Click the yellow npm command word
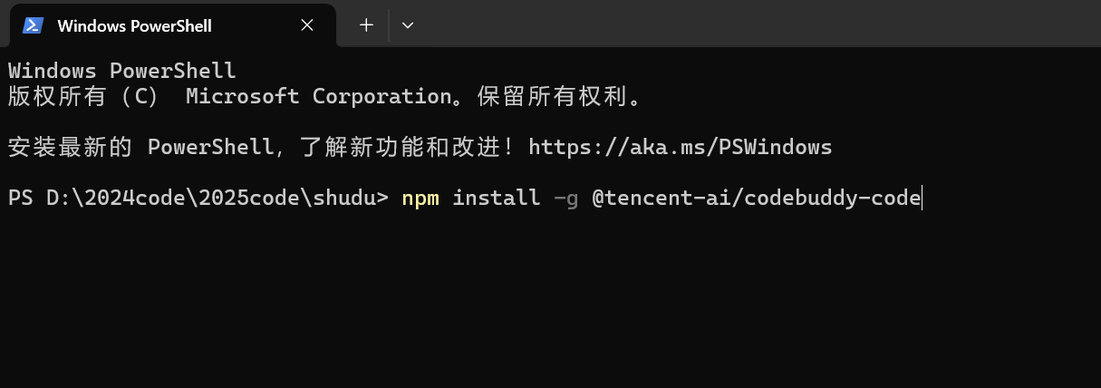1101x388 pixels. 420,197
